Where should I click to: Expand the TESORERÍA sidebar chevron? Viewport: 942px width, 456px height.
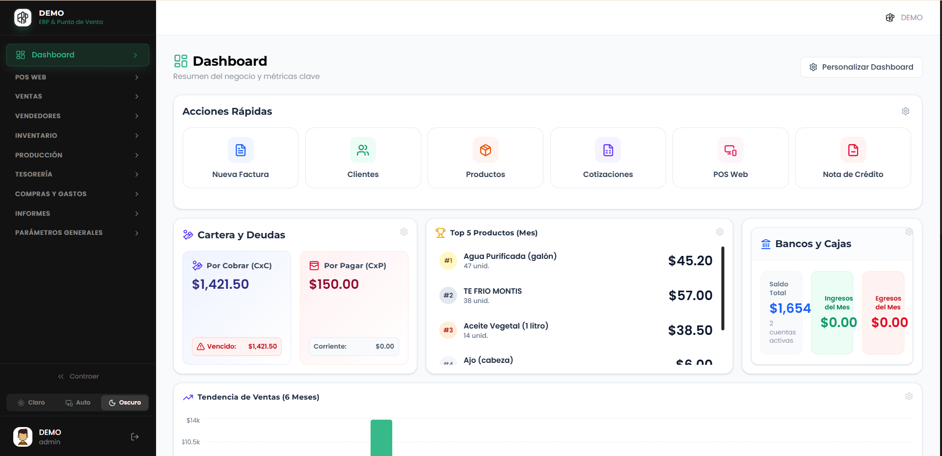[x=136, y=175]
